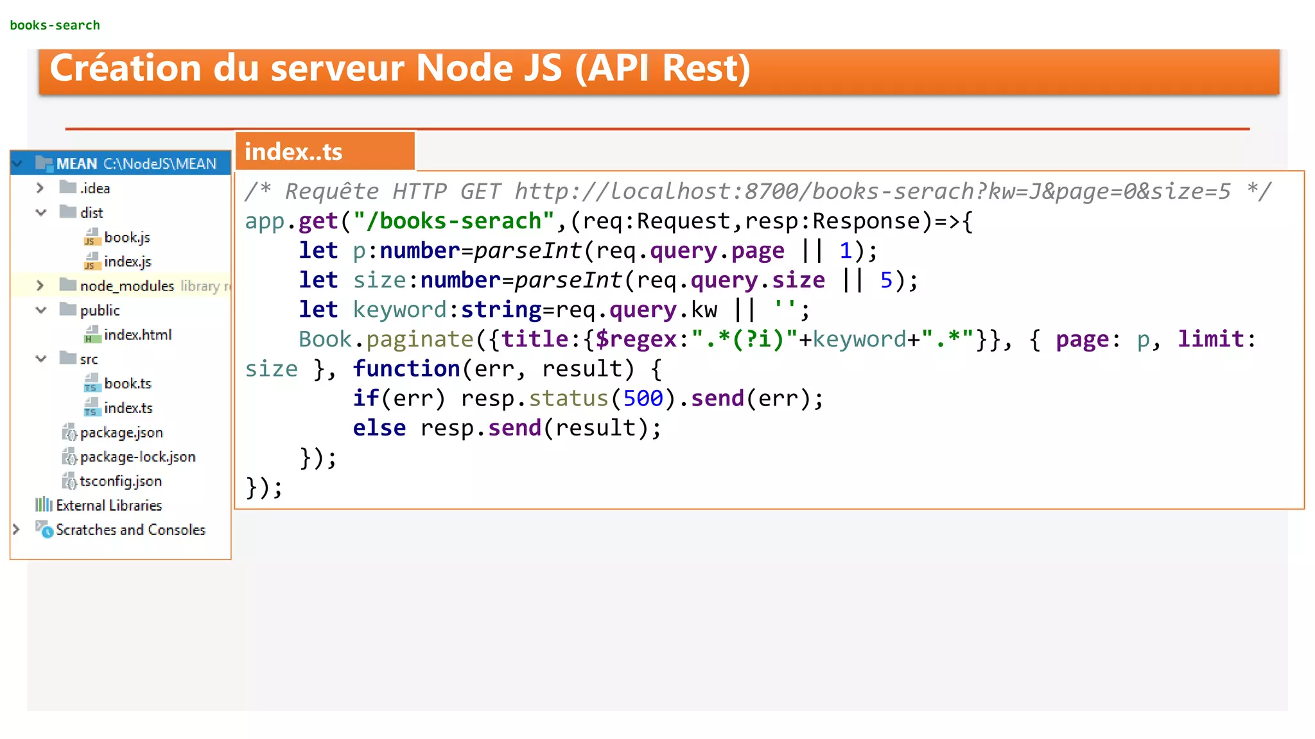
Task: Click the function(err, result) text
Action: coord(494,369)
